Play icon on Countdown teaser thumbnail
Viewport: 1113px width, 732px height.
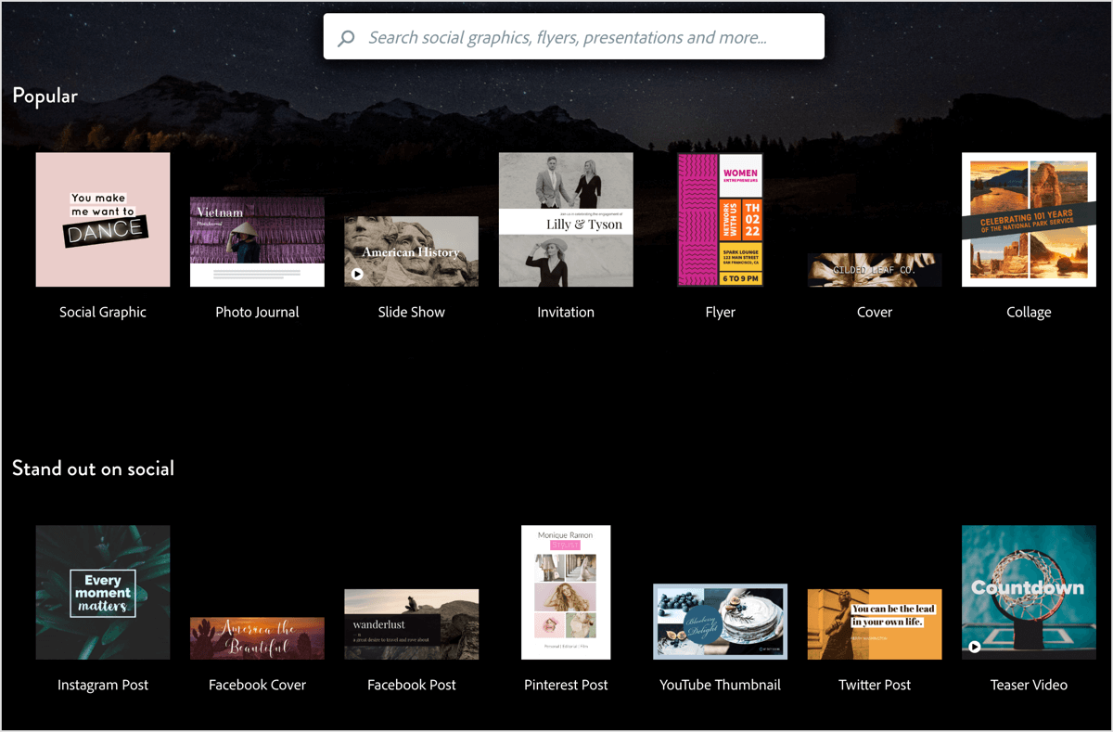(975, 647)
